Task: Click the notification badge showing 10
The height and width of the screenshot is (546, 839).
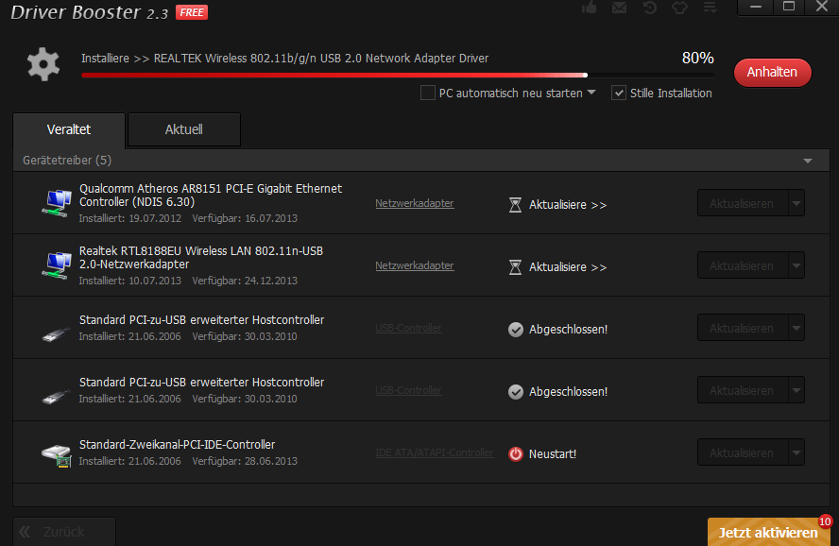Action: click(x=825, y=521)
